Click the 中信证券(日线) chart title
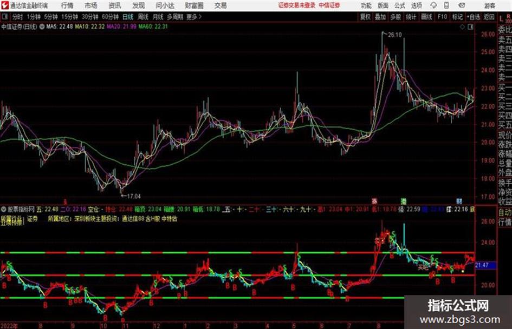This screenshot has height=329, width=512. 19,26
